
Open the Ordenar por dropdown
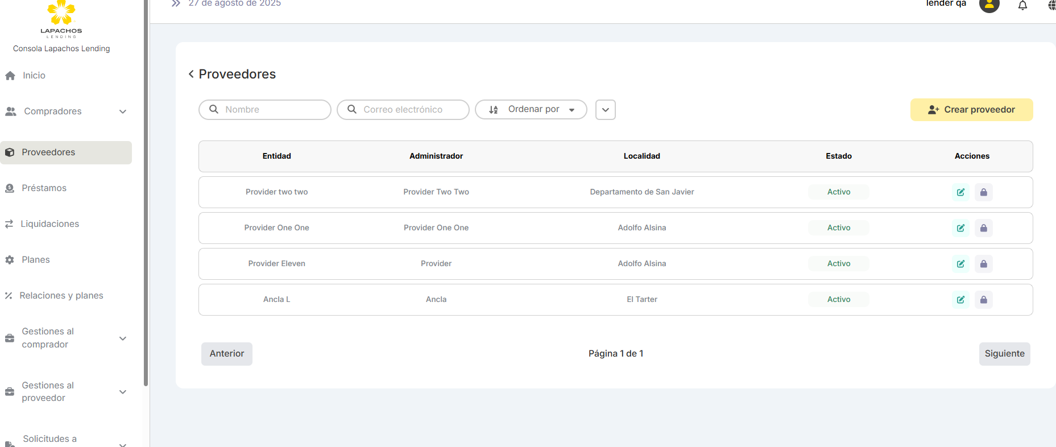[x=531, y=110]
